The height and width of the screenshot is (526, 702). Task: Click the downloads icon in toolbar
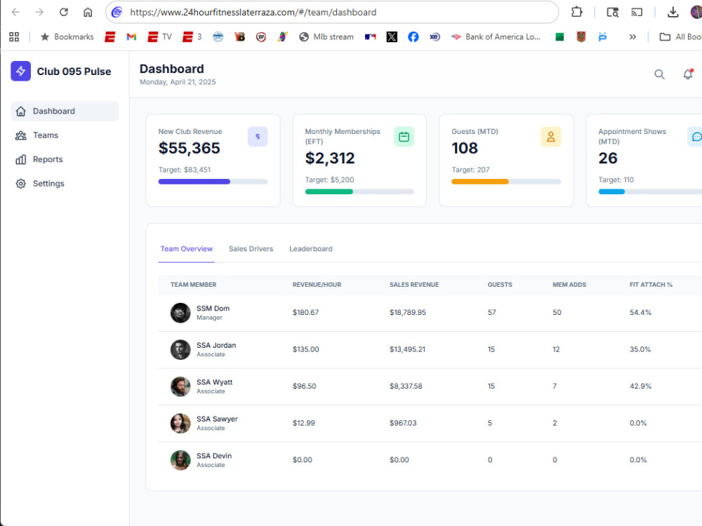pyautogui.click(x=673, y=12)
